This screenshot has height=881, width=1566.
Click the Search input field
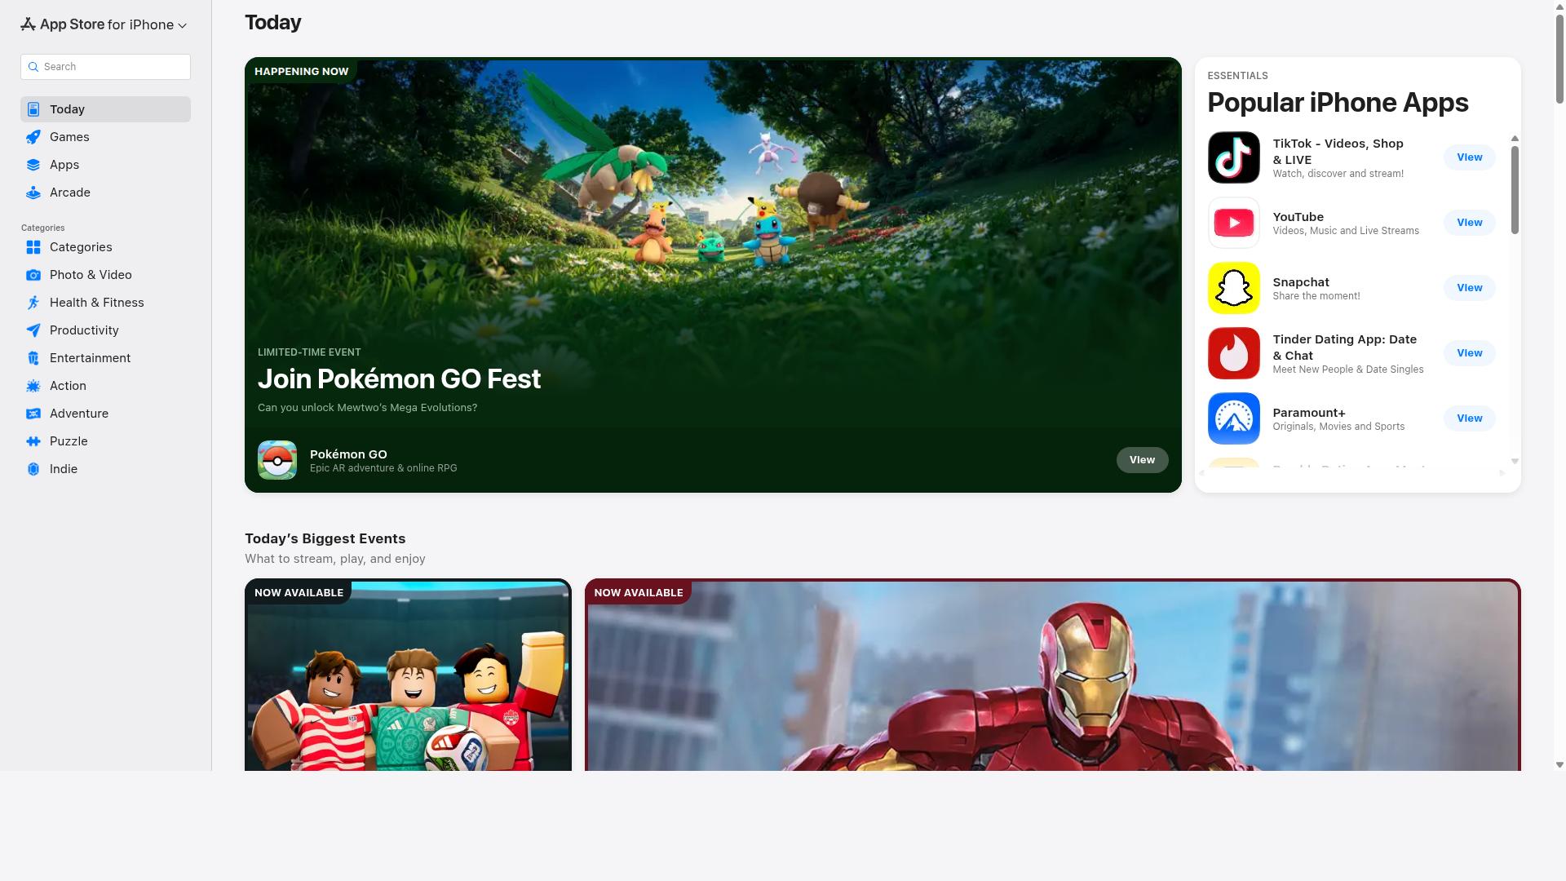[x=105, y=67]
